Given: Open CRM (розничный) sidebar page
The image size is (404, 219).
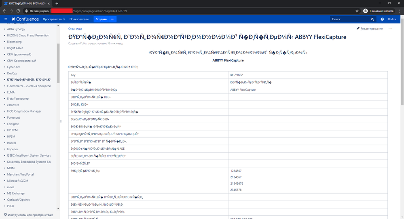Looking at the screenshot, I should pyautogui.click(x=19, y=54).
